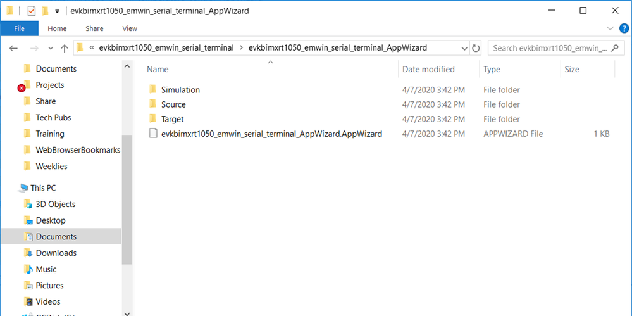Open Weeklies folder in sidebar
Screen dimensions: 632x316
(x=52, y=166)
